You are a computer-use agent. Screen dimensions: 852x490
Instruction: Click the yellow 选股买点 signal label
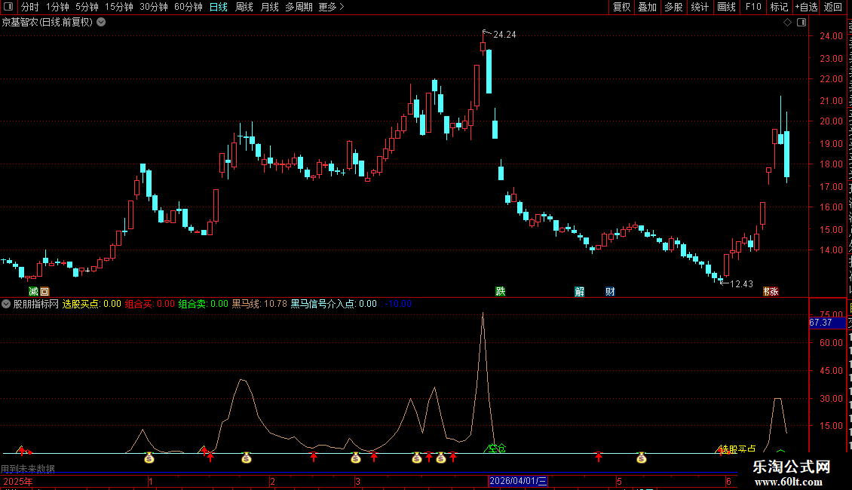(738, 449)
